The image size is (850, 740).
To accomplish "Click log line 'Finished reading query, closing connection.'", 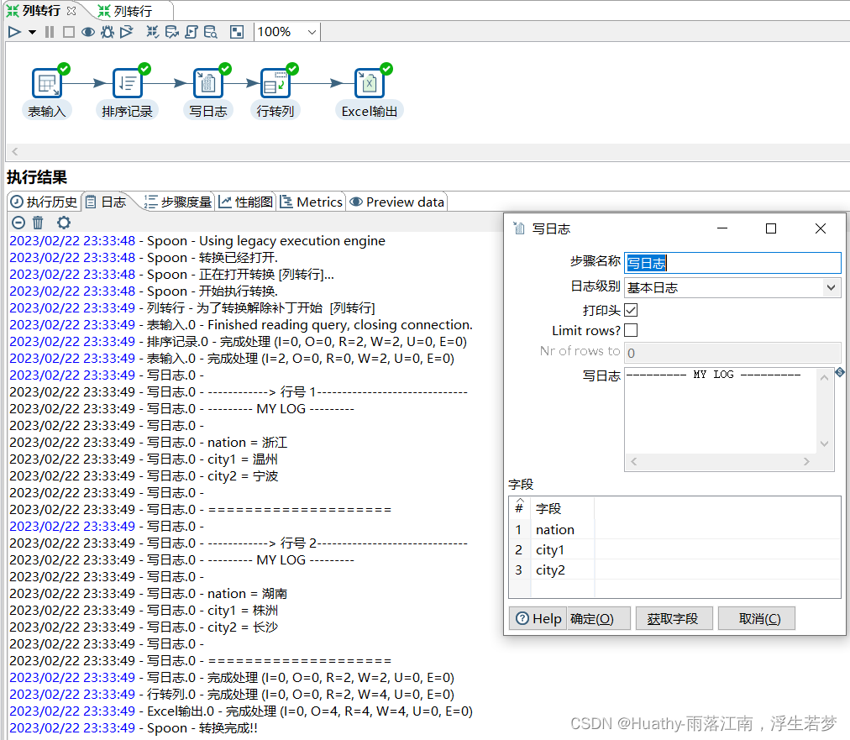I will [340, 325].
